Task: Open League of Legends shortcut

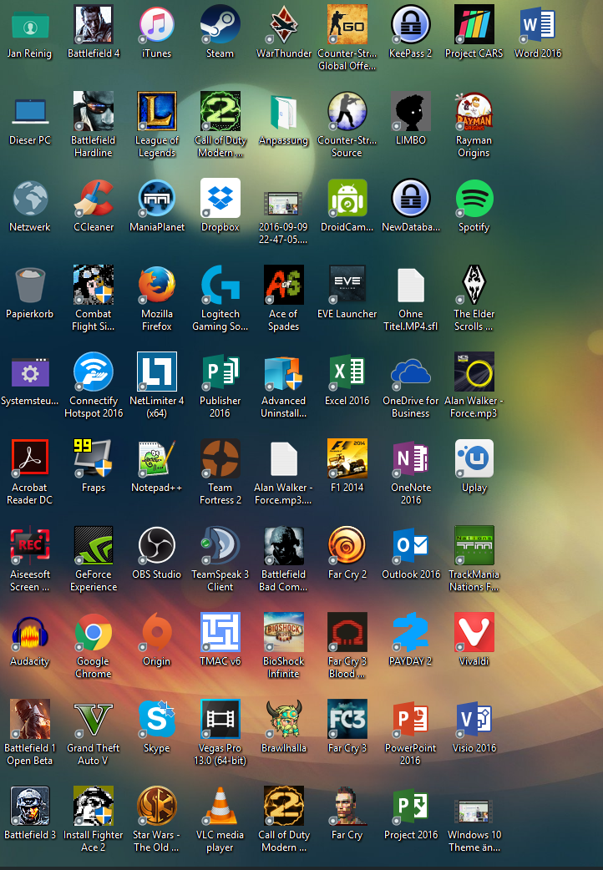Action: click(x=157, y=112)
